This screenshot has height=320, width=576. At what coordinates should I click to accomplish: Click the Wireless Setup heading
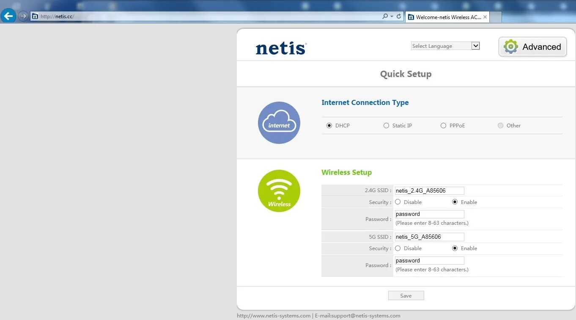(346, 172)
